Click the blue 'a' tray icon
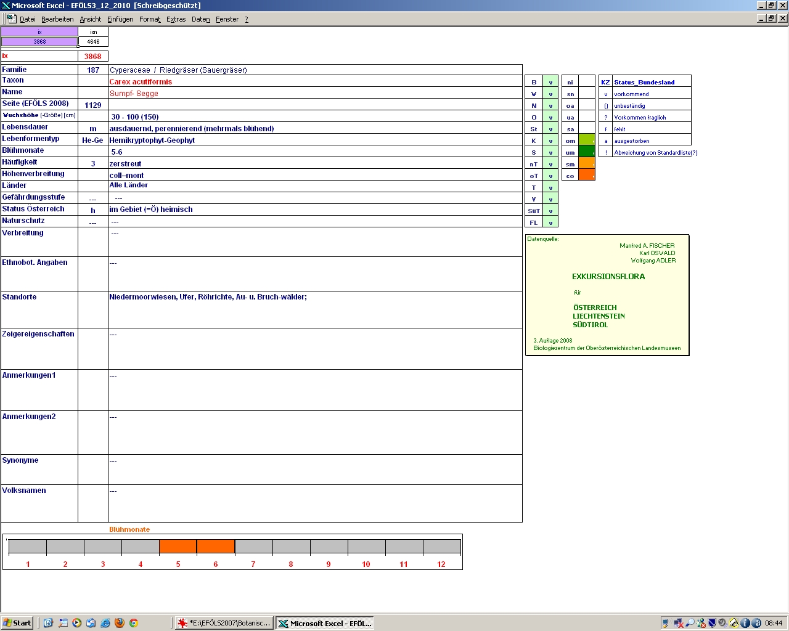This screenshot has height=631, width=789. 756,623
